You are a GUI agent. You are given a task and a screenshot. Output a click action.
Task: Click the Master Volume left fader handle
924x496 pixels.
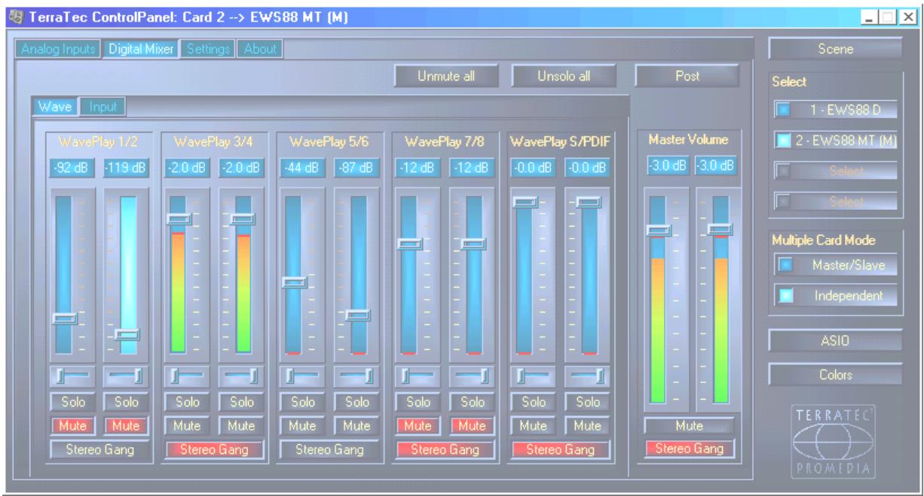[x=657, y=230]
